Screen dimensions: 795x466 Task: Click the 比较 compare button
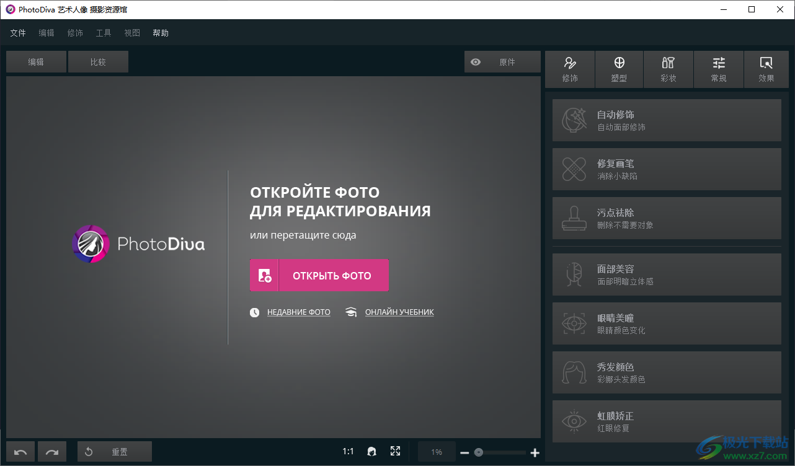click(x=98, y=62)
